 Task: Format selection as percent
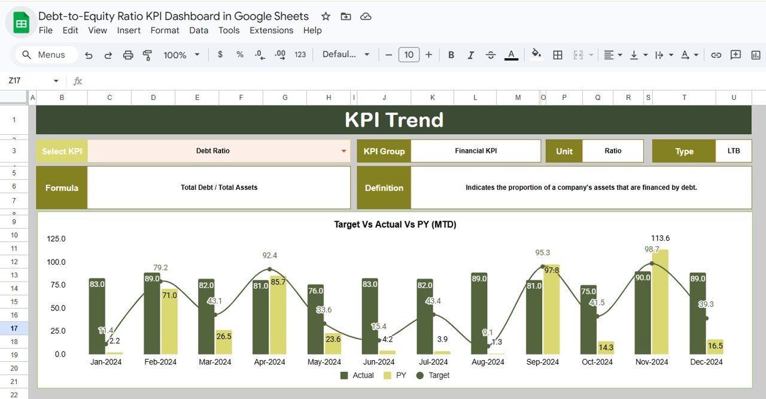click(239, 55)
